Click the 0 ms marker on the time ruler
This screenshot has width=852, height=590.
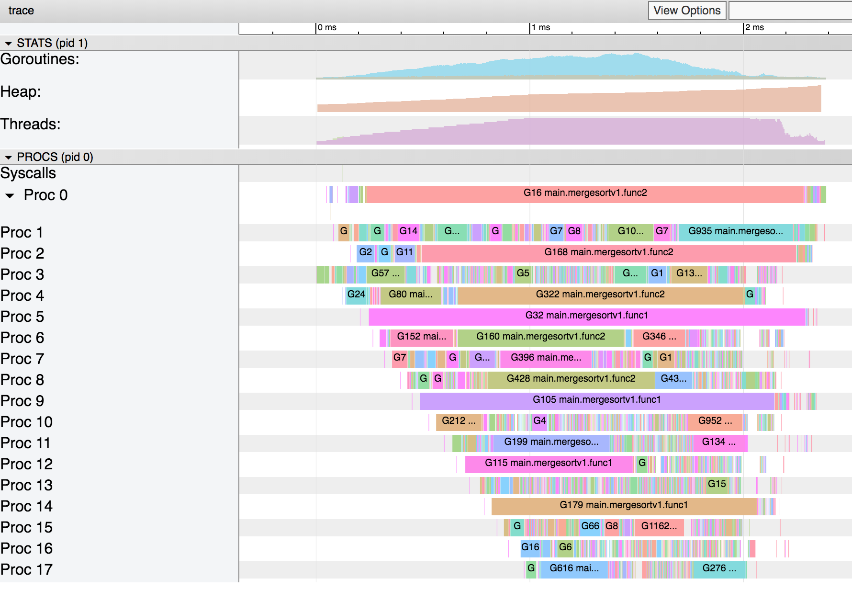tap(327, 28)
